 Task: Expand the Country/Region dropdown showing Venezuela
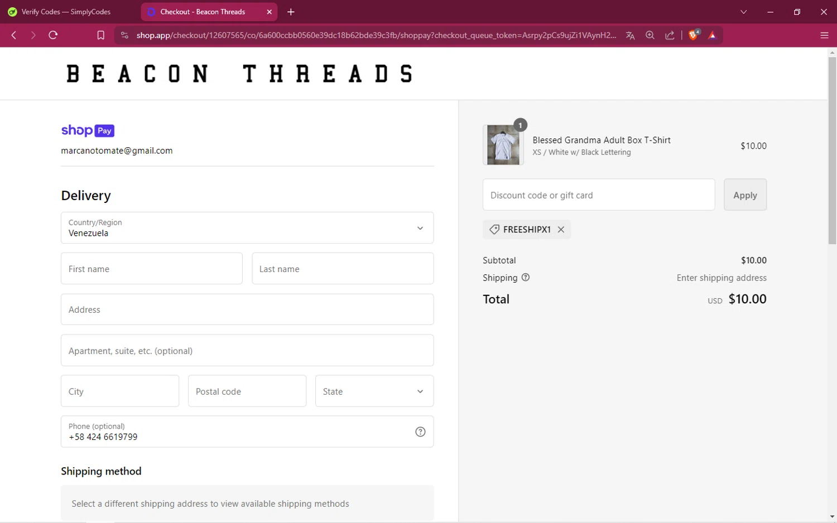(x=247, y=227)
